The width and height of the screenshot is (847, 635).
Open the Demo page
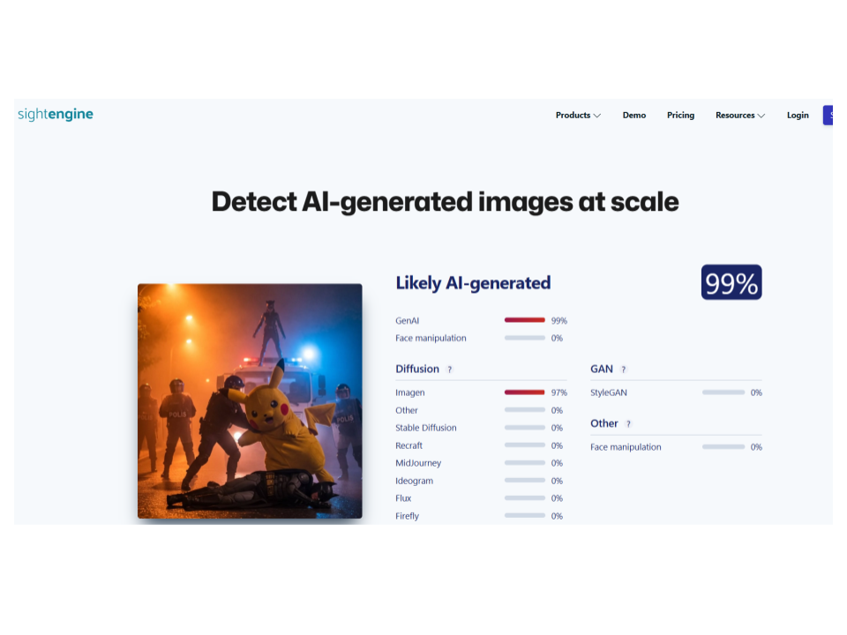[x=633, y=116]
